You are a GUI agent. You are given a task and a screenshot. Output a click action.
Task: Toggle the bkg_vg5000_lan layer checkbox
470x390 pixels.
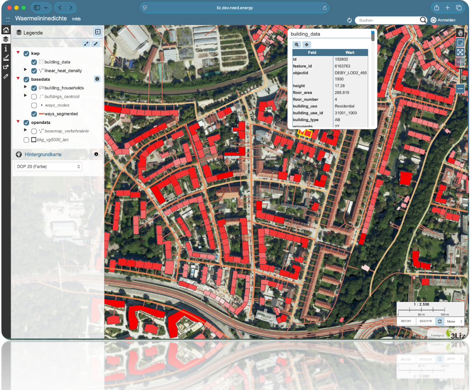26,139
